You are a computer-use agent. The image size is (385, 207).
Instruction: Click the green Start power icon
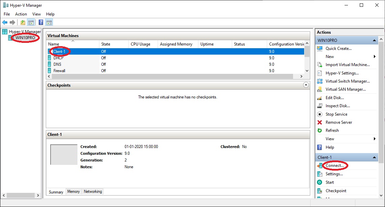[x=320, y=182]
